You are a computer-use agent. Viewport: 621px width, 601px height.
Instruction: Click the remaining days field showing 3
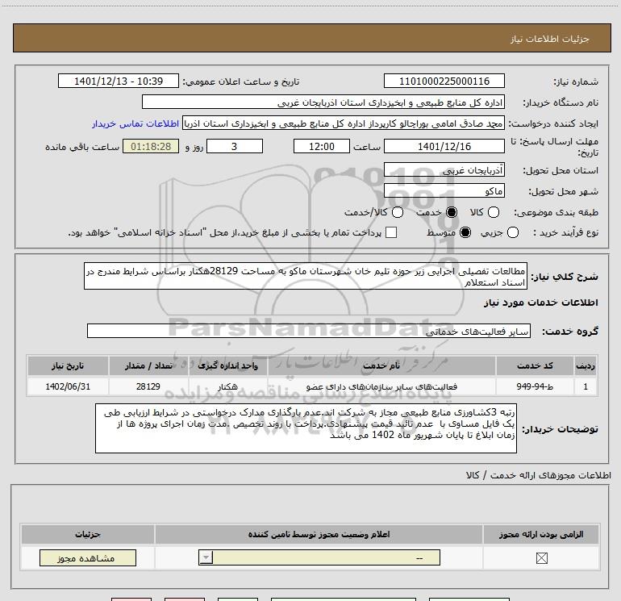pyautogui.click(x=235, y=147)
